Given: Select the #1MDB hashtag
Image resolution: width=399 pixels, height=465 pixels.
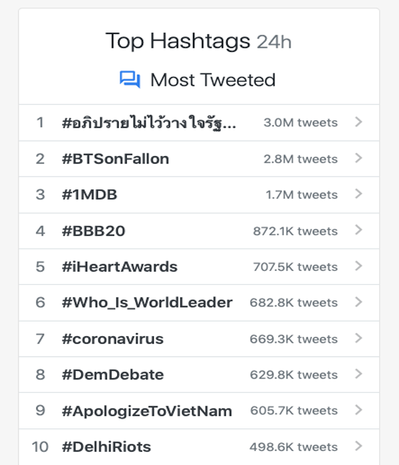Looking at the screenshot, I should coord(90,195).
